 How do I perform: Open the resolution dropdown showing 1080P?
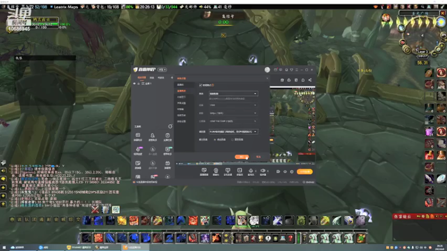coord(233,121)
